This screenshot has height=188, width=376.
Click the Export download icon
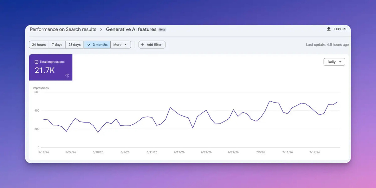point(329,29)
